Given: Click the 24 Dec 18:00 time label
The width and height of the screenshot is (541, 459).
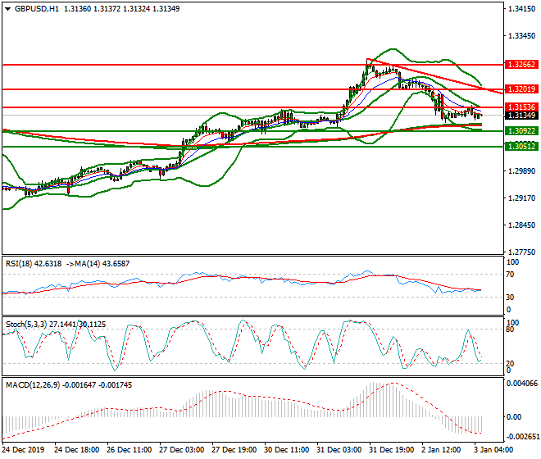Looking at the screenshot, I should point(76,450).
